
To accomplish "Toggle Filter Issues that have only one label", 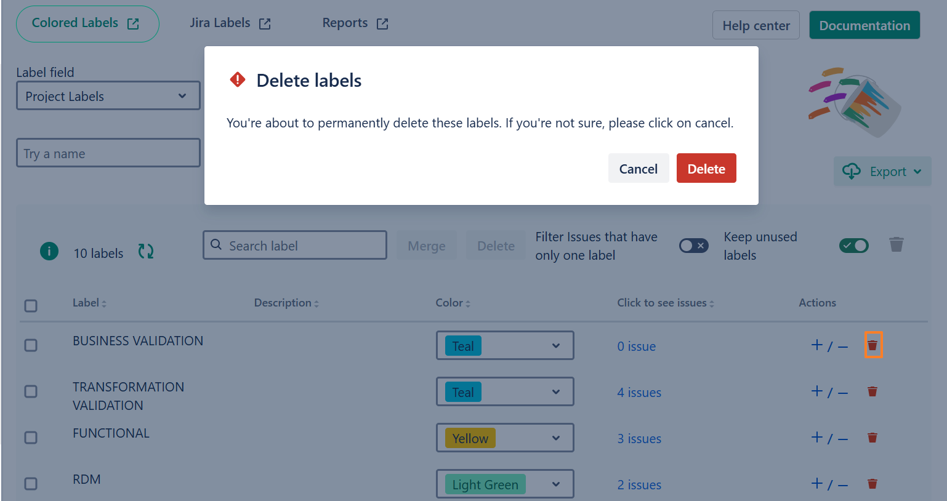I will pyautogui.click(x=693, y=246).
